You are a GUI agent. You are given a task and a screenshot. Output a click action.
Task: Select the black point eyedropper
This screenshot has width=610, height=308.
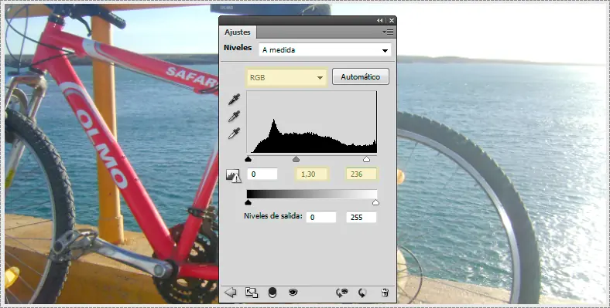click(234, 100)
